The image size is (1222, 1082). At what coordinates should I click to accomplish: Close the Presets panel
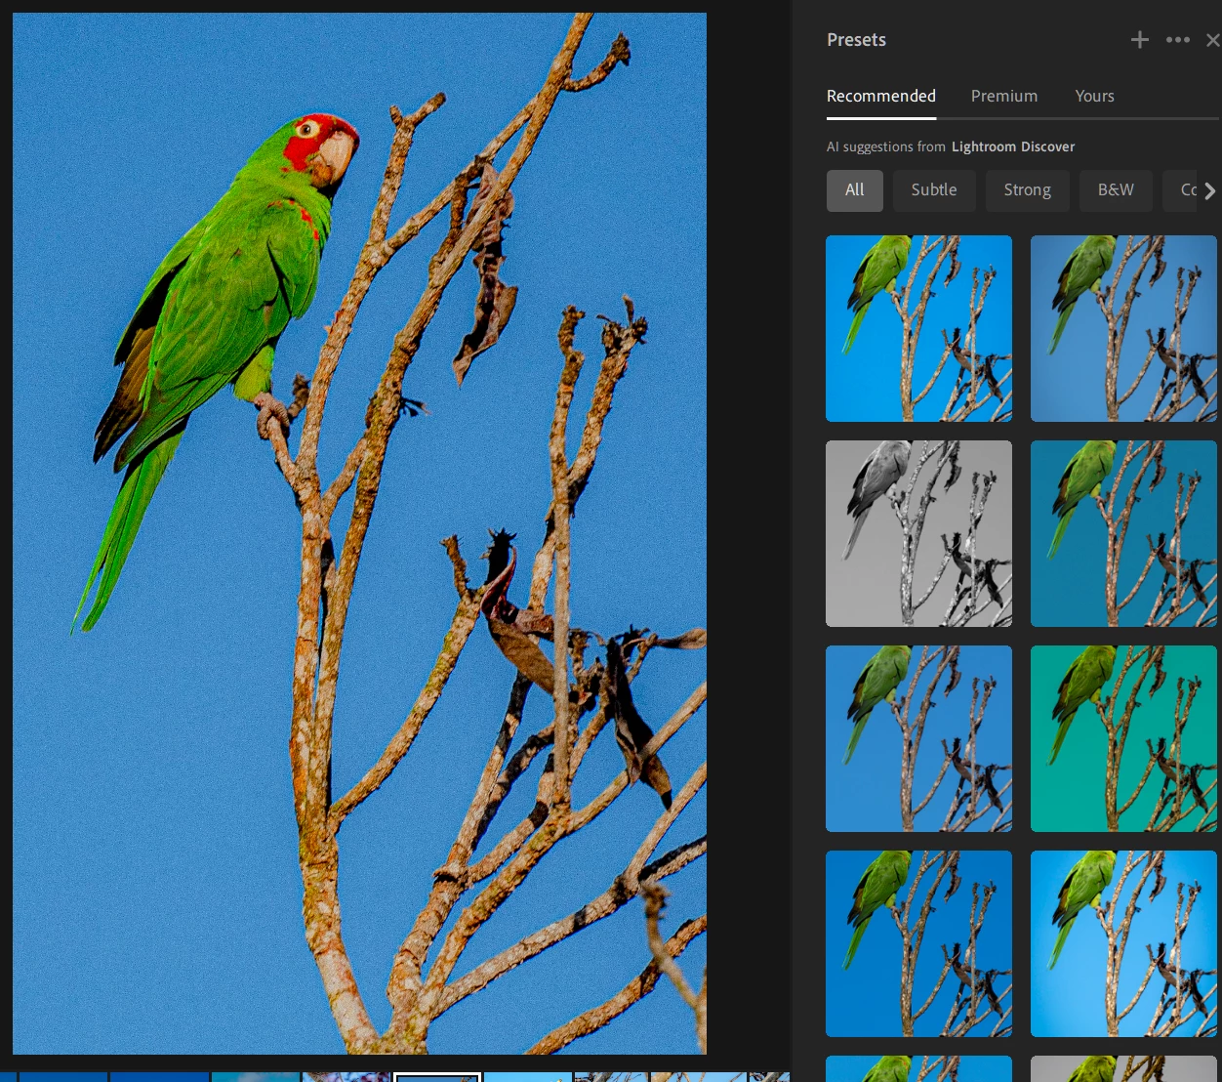[1213, 40]
